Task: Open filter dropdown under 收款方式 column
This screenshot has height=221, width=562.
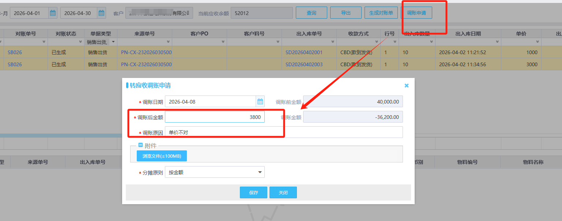Action: (x=377, y=42)
